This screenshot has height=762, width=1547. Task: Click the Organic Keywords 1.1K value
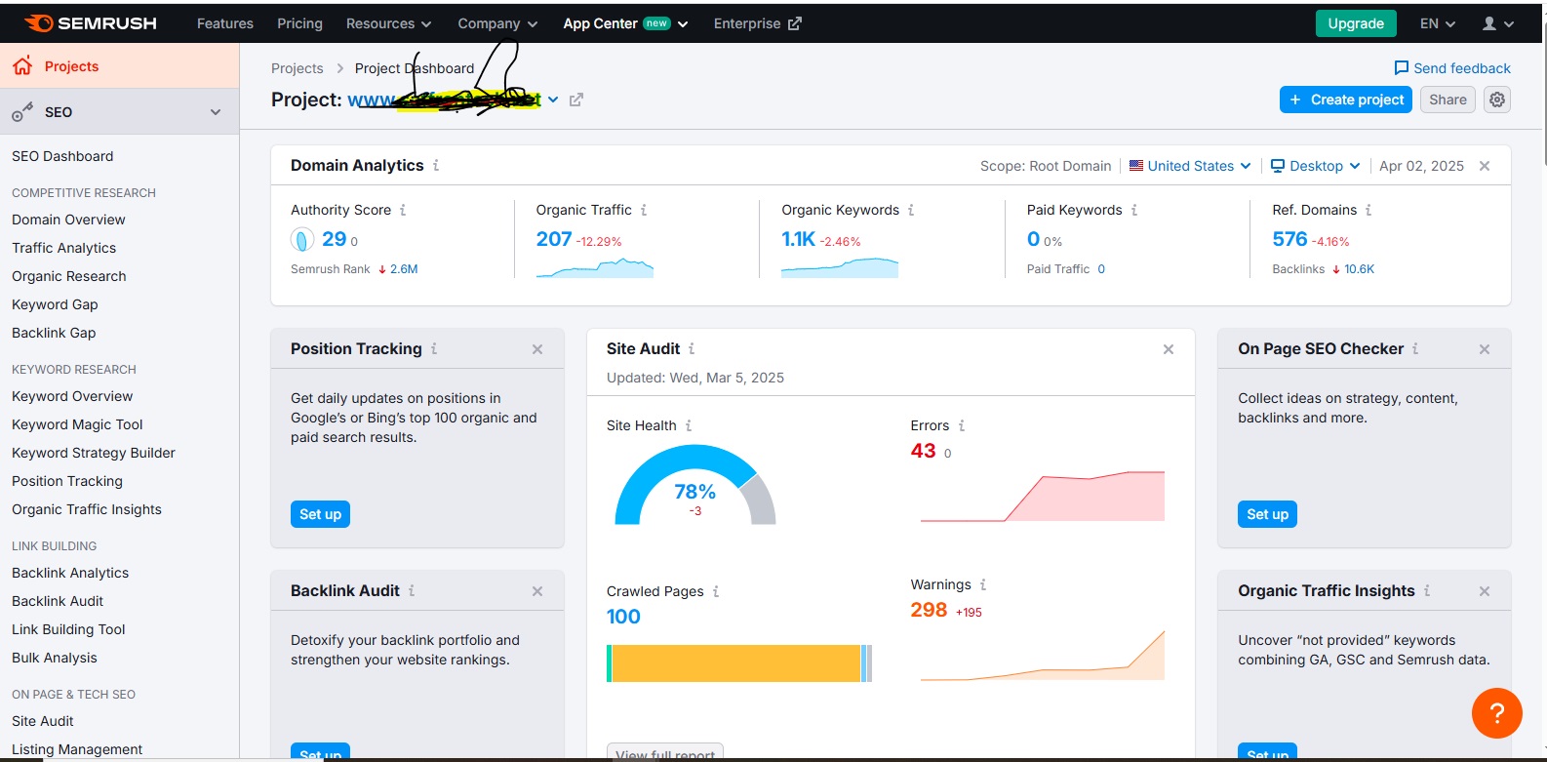click(798, 239)
